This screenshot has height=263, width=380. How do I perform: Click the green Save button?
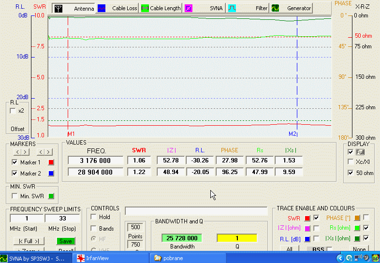[65, 241]
